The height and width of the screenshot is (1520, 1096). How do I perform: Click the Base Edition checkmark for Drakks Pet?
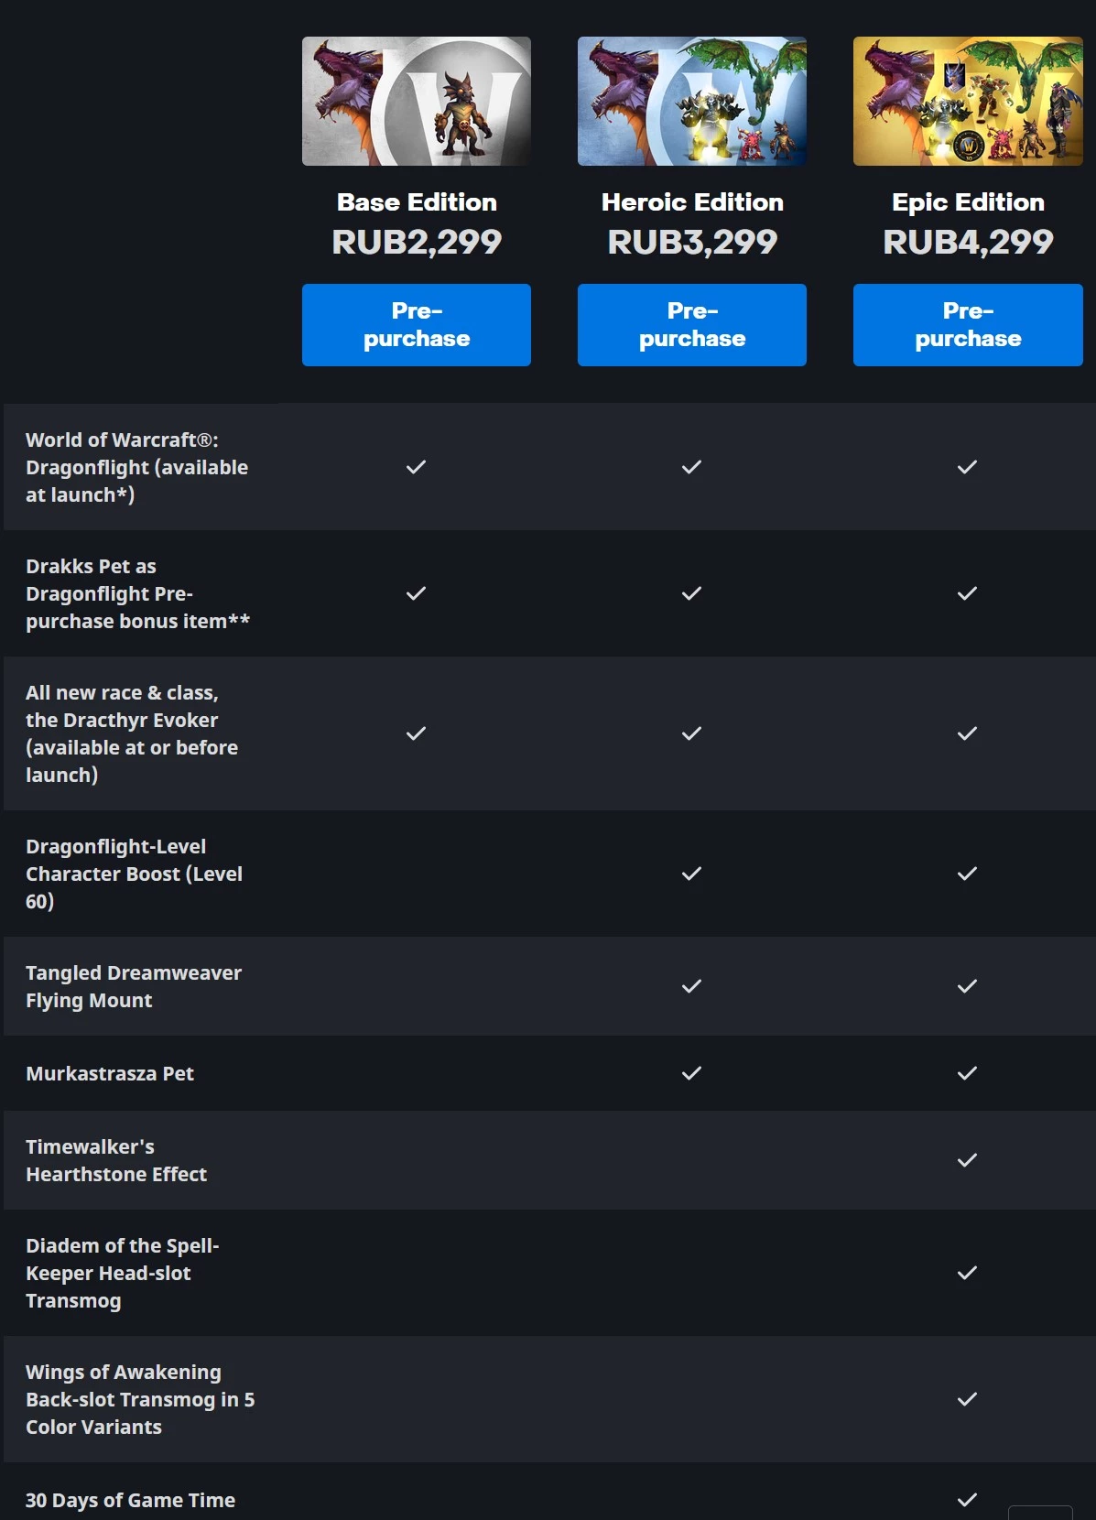(417, 593)
